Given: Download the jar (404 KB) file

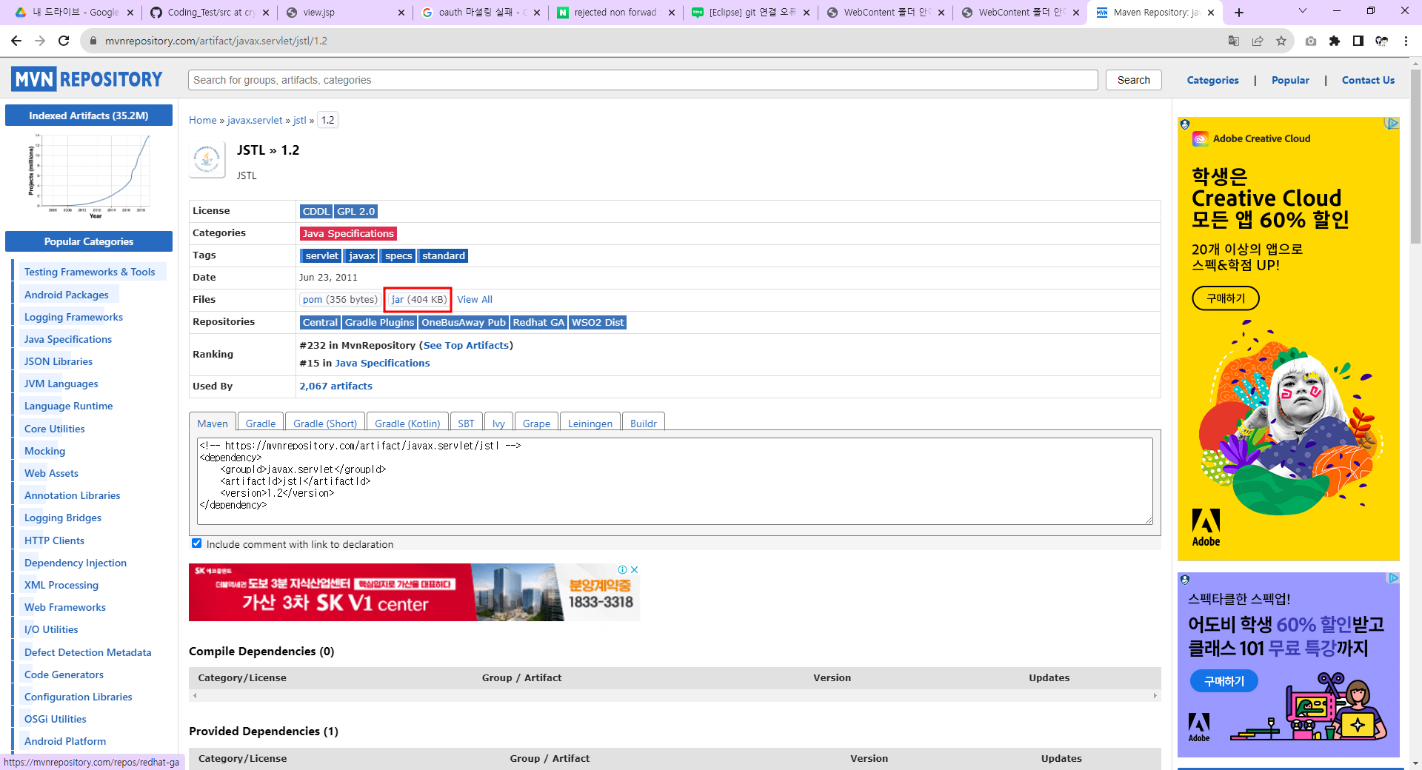Looking at the screenshot, I should (x=418, y=299).
